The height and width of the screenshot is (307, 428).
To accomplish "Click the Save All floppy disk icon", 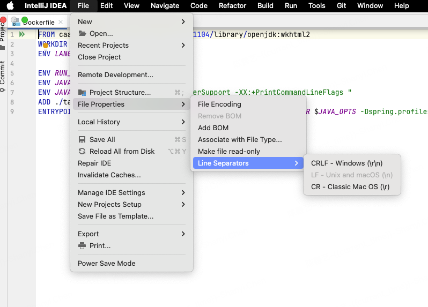I will click(82, 140).
